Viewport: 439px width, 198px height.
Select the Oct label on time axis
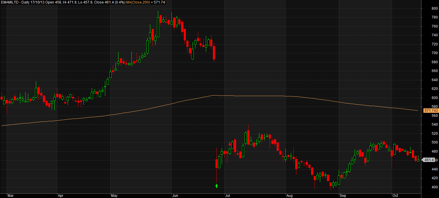pos(395,195)
